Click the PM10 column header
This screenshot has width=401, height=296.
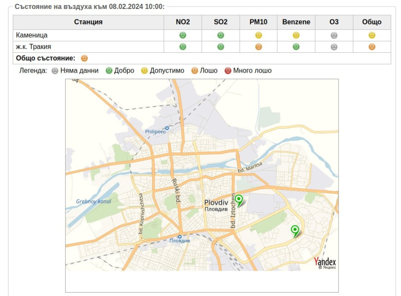[259, 22]
